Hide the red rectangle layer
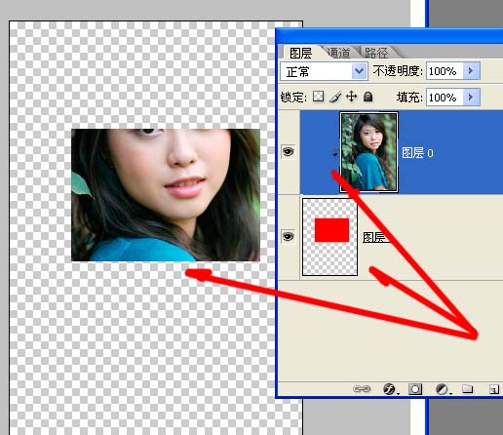The width and height of the screenshot is (503, 435). click(288, 236)
